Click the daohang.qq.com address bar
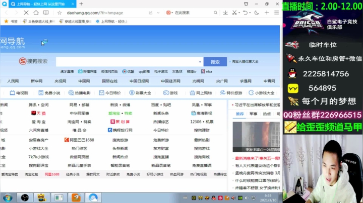This screenshot has width=363, height=203. [95, 13]
